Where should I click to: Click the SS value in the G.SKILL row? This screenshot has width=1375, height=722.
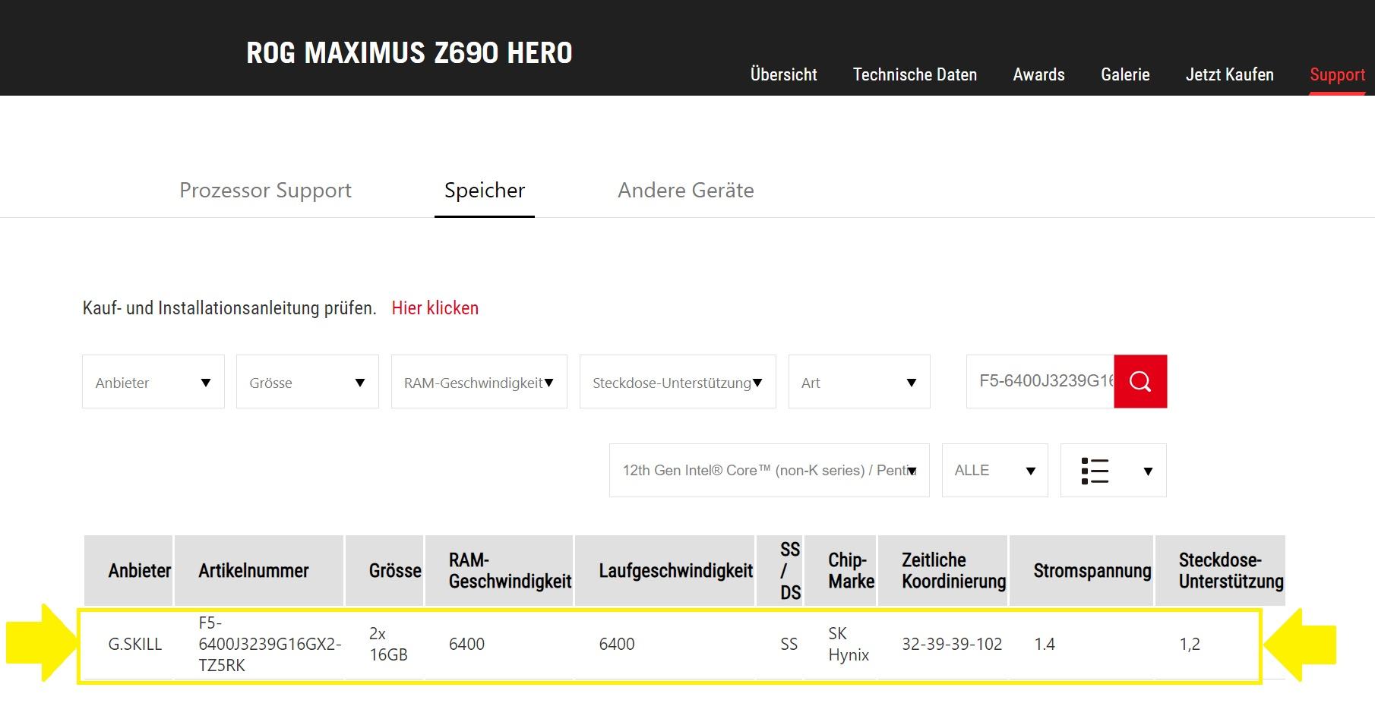789,644
